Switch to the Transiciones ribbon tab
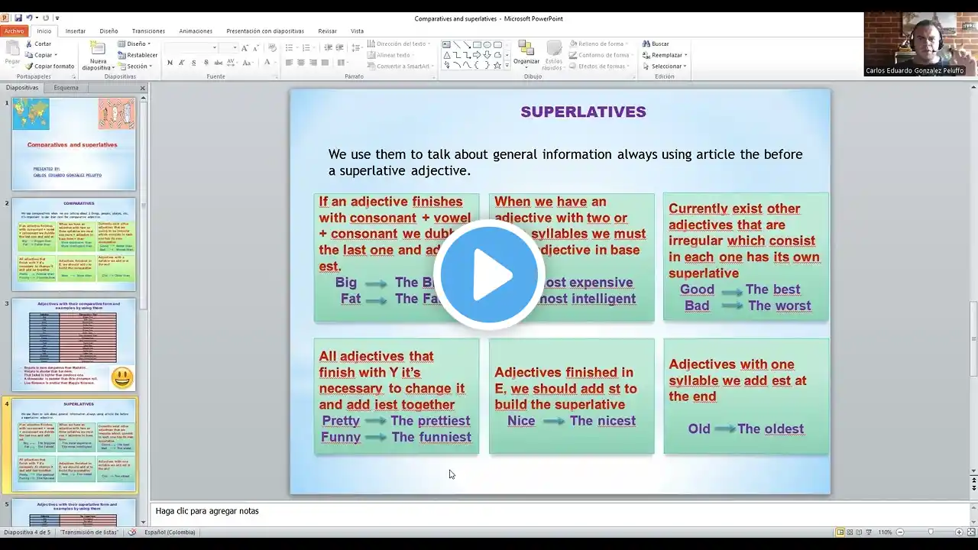 click(x=148, y=31)
